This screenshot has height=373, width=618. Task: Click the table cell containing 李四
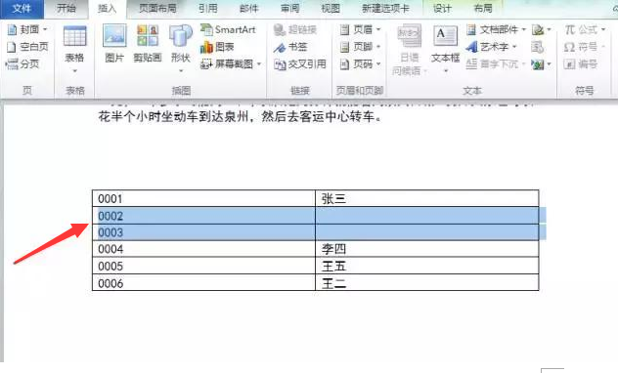427,249
